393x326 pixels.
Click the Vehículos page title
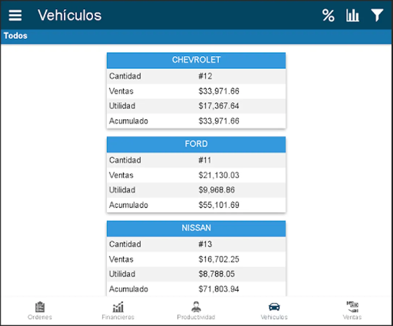(x=69, y=15)
